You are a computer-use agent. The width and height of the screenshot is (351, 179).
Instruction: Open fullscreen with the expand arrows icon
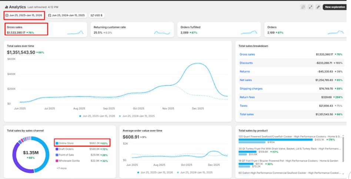pos(311,7)
